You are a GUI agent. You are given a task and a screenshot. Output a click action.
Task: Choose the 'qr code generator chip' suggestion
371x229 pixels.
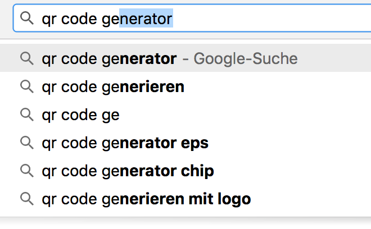point(128,171)
